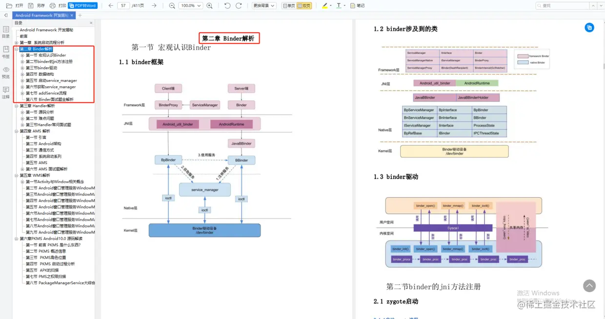Image resolution: width=605 pixels, height=319 pixels.
Task: Collapse 第五章 WMS解析 tree node
Action: [17, 175]
